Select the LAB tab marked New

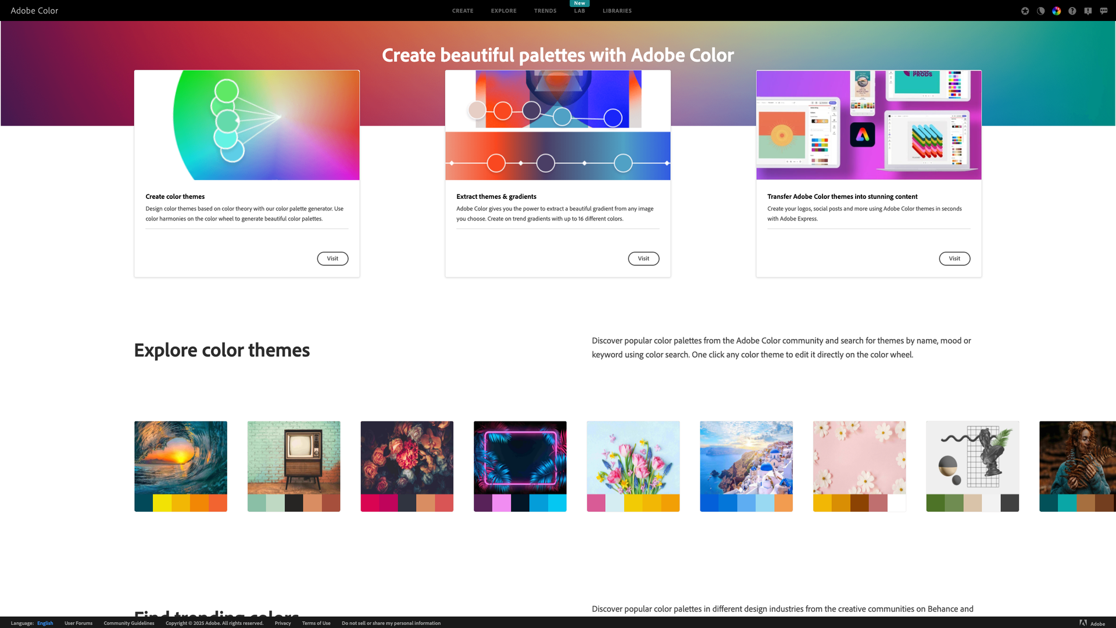tap(579, 10)
